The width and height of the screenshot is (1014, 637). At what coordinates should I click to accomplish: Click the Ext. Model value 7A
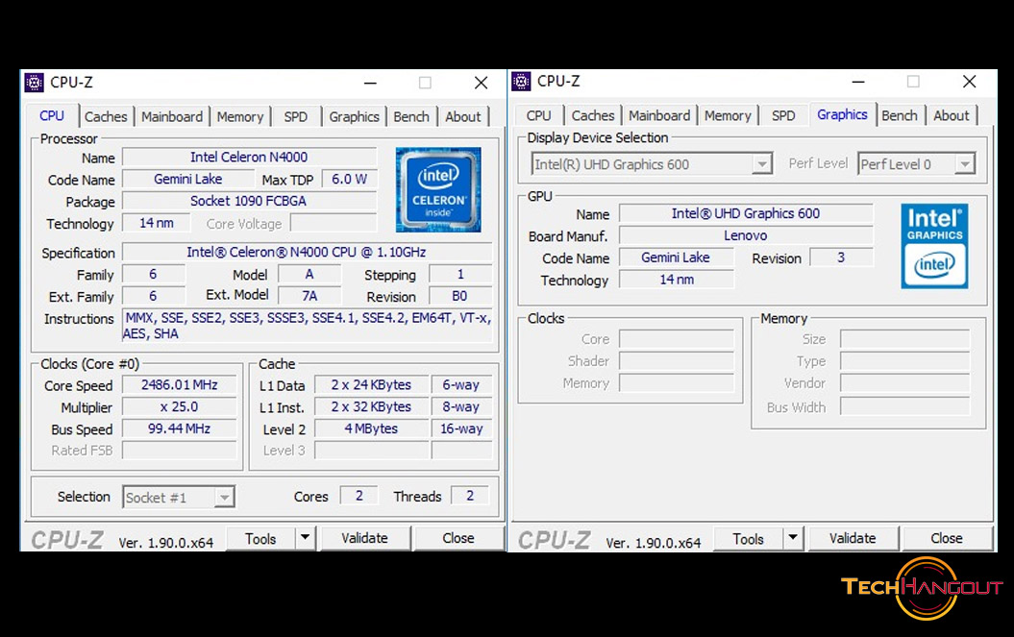pos(309,296)
